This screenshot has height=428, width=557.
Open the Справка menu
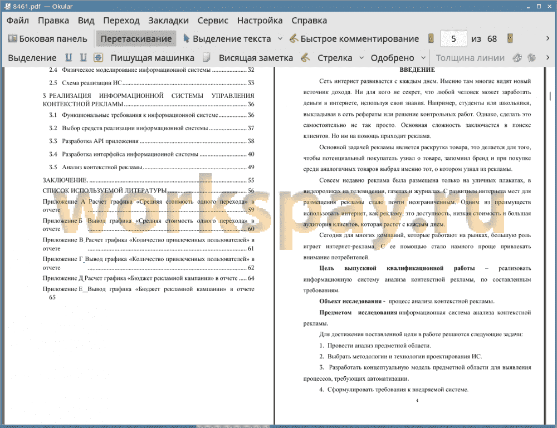pyautogui.click(x=309, y=21)
